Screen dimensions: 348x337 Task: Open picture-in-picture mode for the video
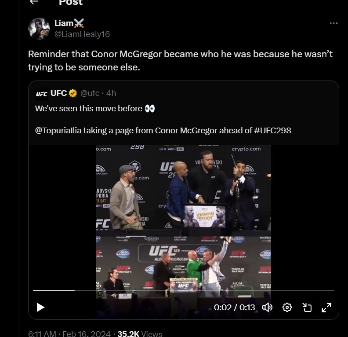point(307,307)
